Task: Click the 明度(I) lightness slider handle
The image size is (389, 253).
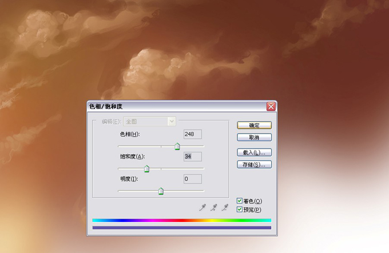Action: tap(161, 191)
